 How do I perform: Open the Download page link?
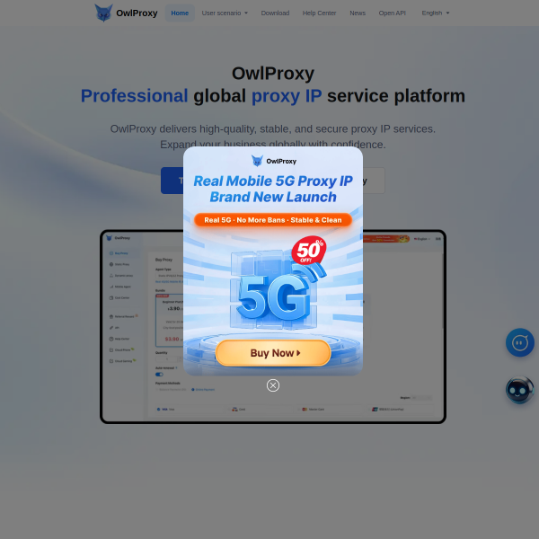point(275,13)
